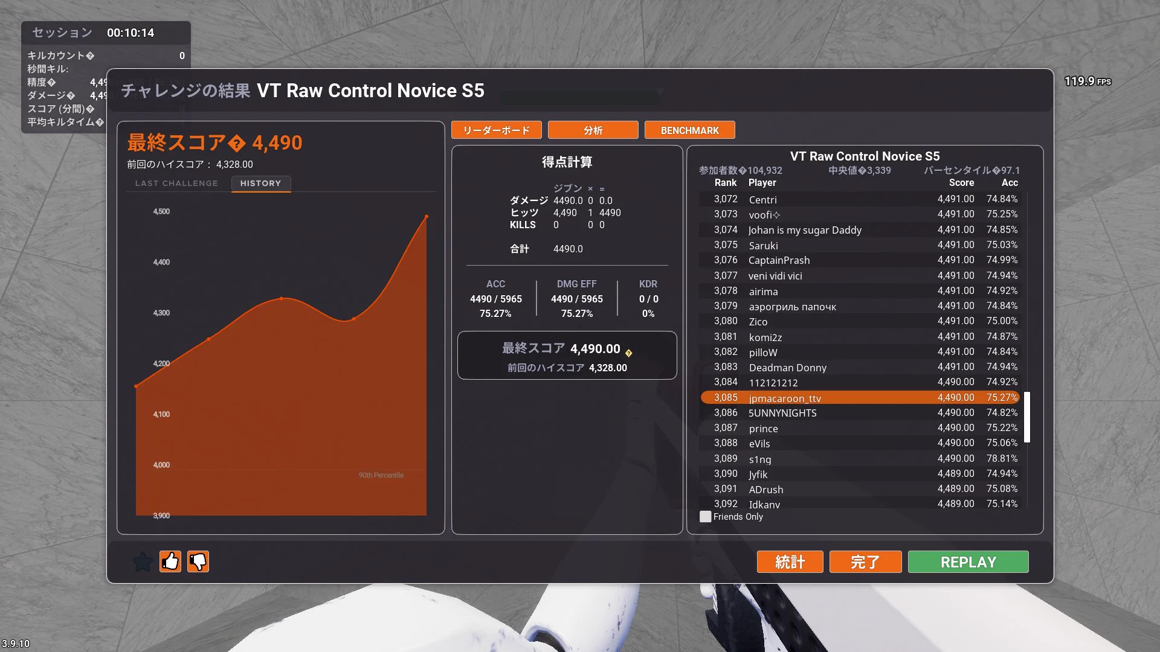
Task: Click the favorite star icon
Action: coord(143,562)
